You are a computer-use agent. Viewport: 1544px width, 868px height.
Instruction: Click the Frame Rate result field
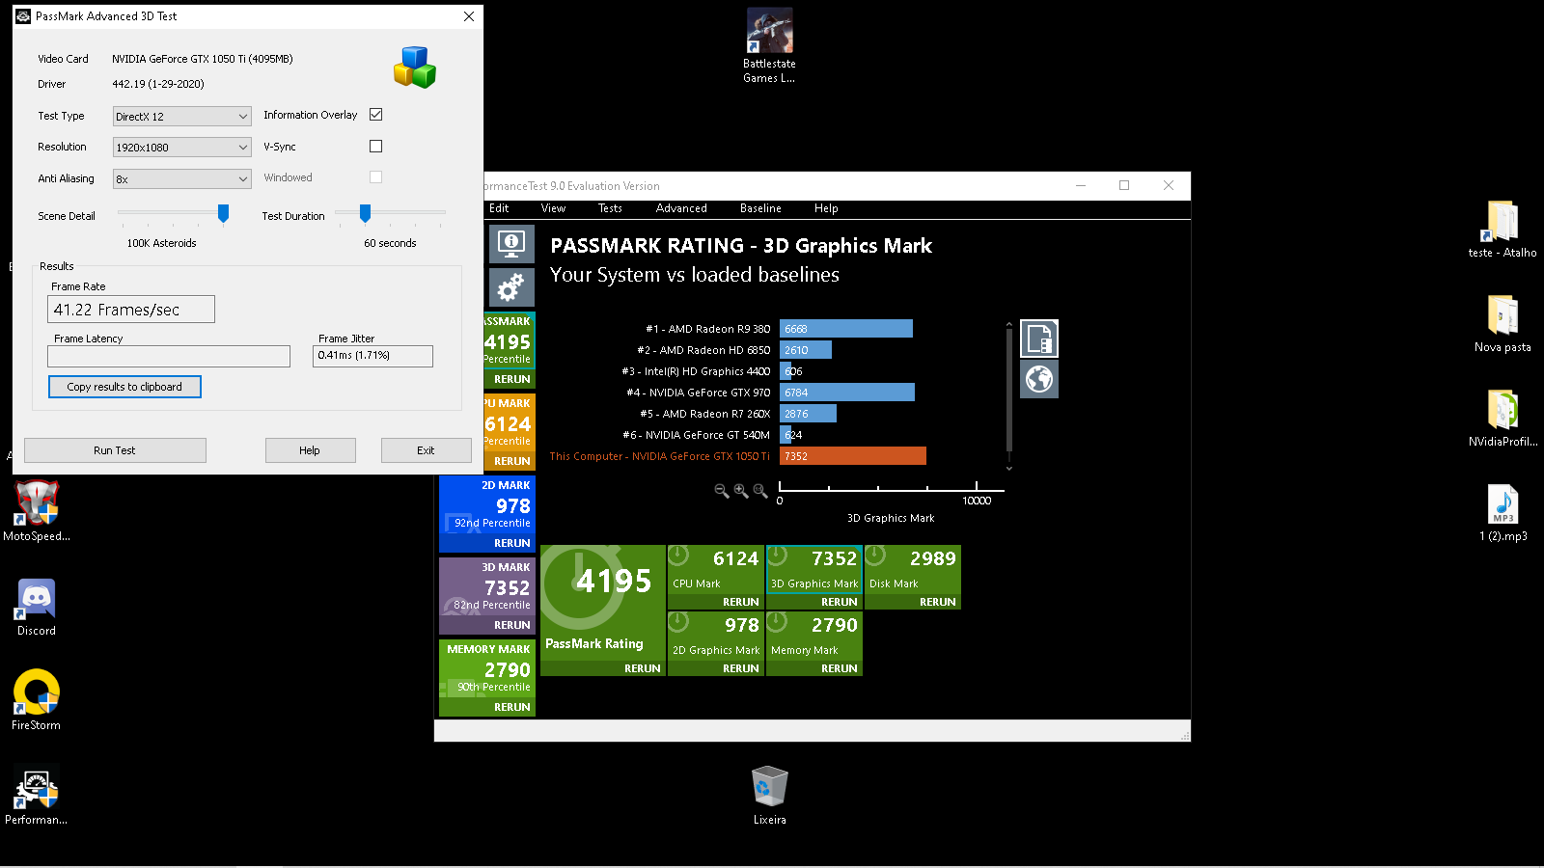coord(131,310)
